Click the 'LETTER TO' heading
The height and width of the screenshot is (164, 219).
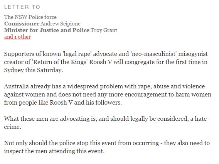22,7
